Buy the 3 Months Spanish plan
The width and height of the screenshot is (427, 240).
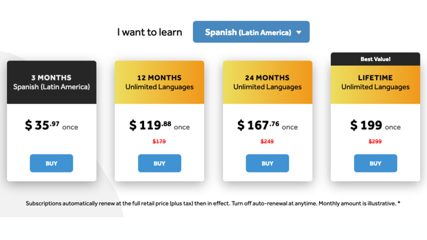tap(51, 163)
